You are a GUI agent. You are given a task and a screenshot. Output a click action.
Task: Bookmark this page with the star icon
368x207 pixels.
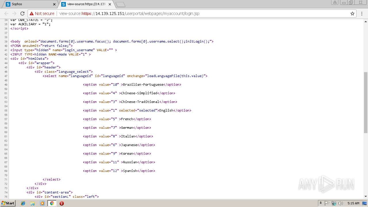(352, 14)
